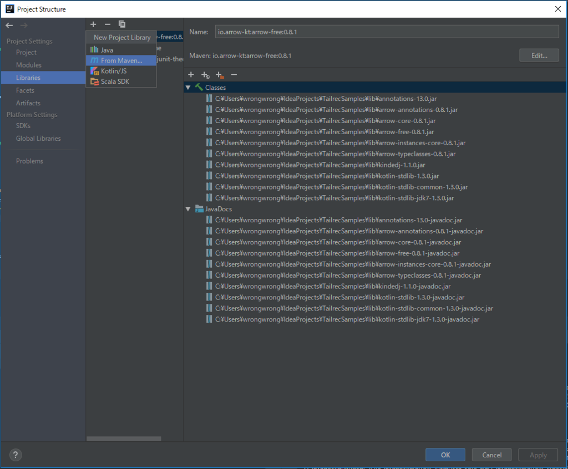Click the library Name input field
This screenshot has height=469, width=568.
(387, 32)
